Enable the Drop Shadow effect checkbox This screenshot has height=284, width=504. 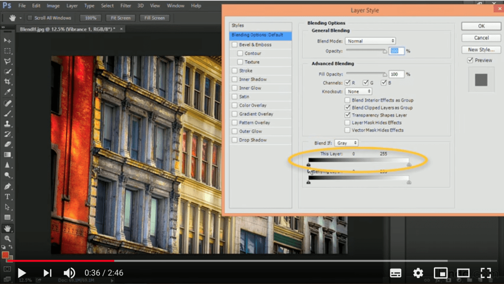(x=235, y=140)
